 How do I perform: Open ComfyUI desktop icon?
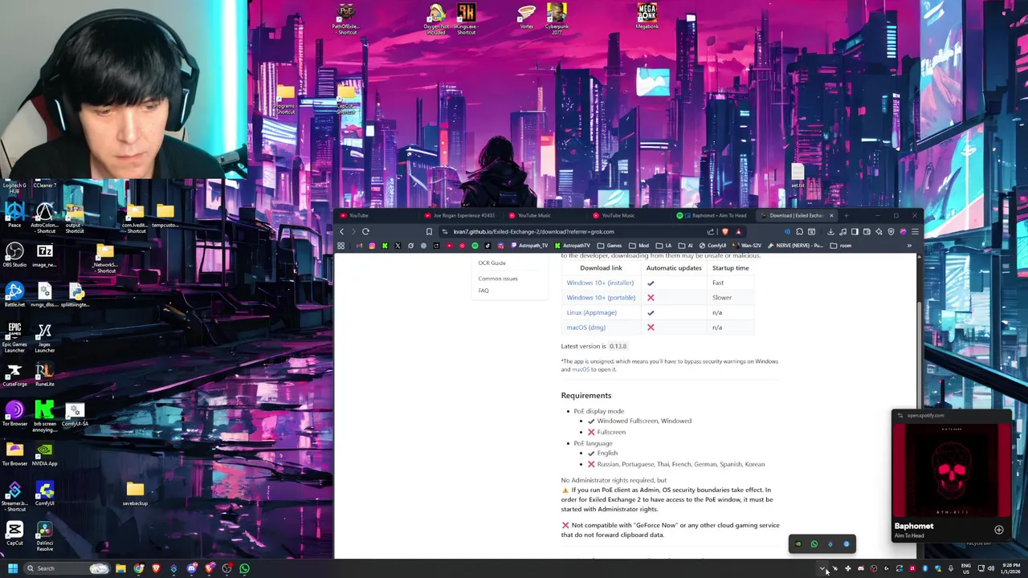tap(44, 495)
